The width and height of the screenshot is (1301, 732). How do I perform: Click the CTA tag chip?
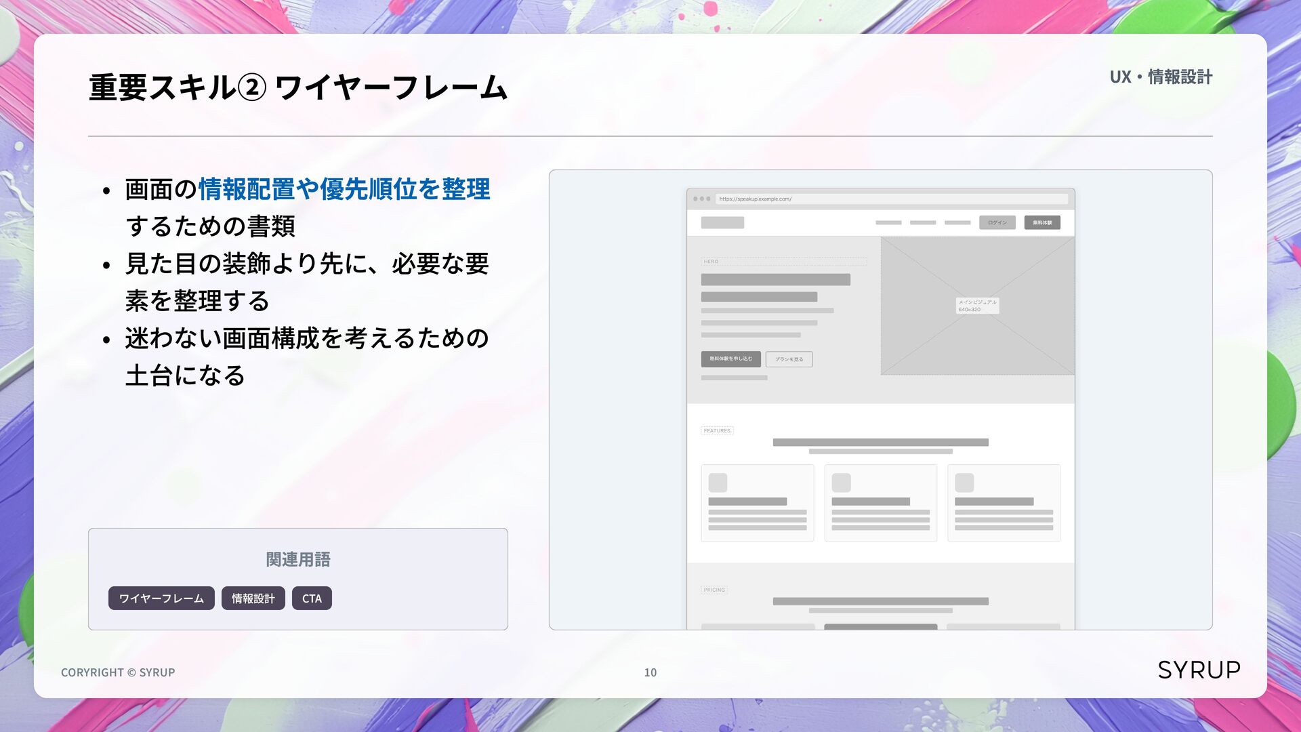[x=312, y=598]
